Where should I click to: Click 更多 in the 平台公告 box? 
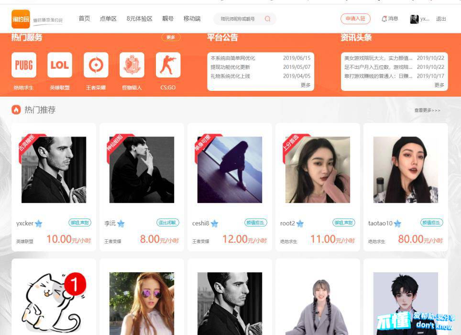[x=306, y=85]
